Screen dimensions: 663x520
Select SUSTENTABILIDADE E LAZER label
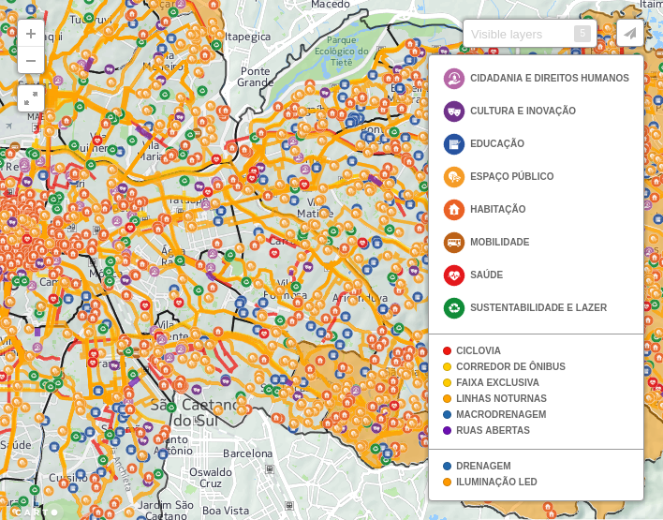538,307
